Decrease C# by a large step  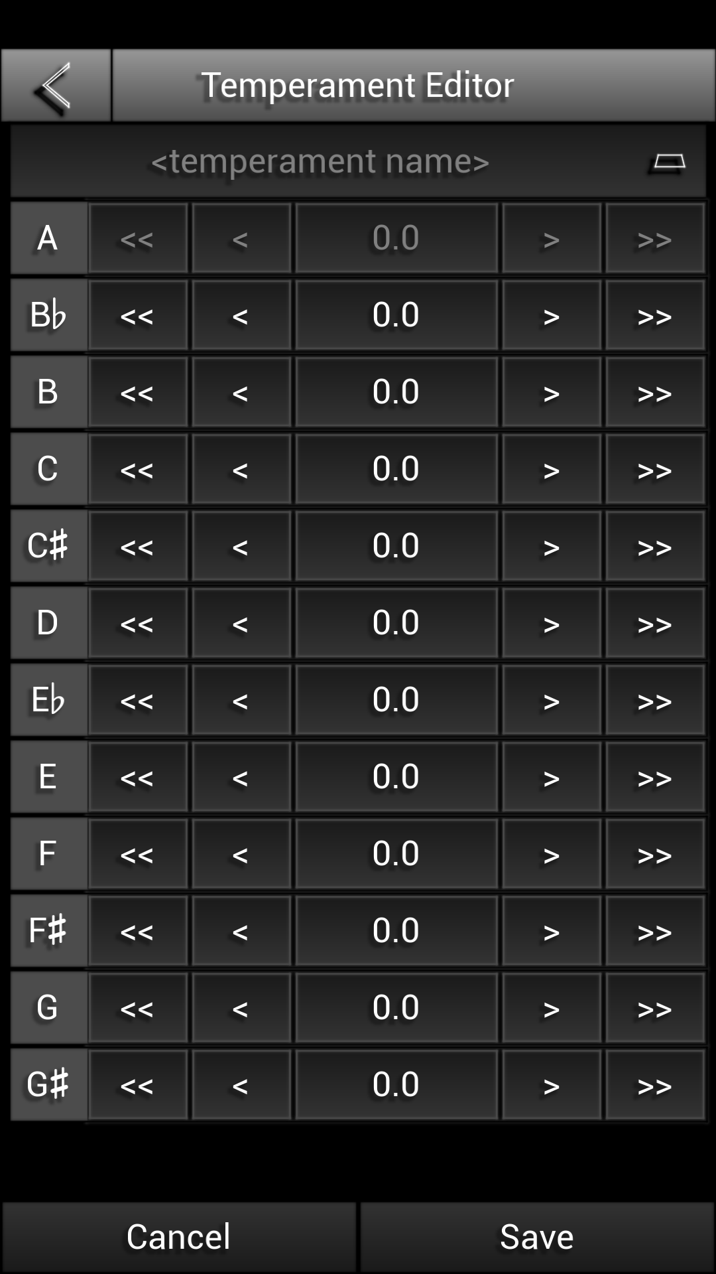pos(137,546)
